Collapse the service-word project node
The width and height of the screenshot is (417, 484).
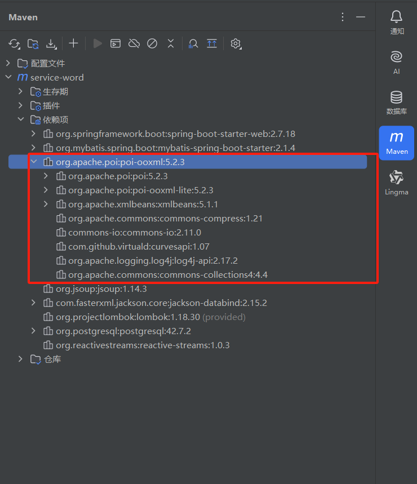coord(8,77)
